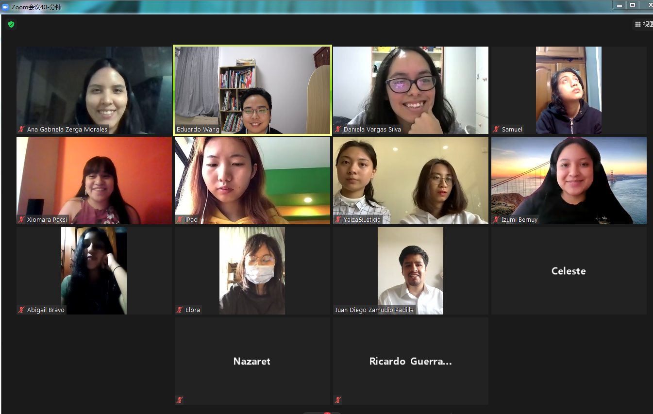Click muted mic icon beside Izumi Bernuy
This screenshot has width=653, height=414.
[x=496, y=220]
